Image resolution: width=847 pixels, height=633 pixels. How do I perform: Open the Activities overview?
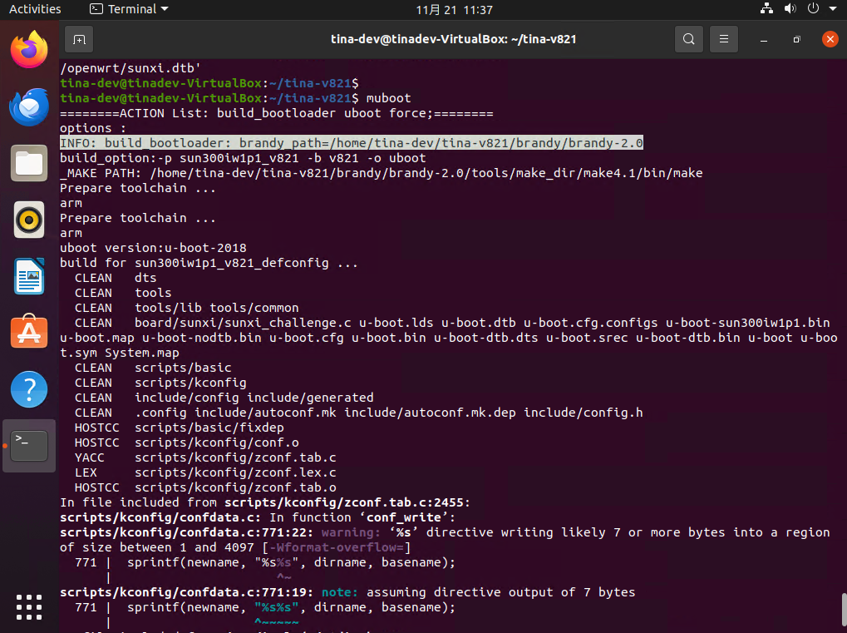tap(35, 9)
